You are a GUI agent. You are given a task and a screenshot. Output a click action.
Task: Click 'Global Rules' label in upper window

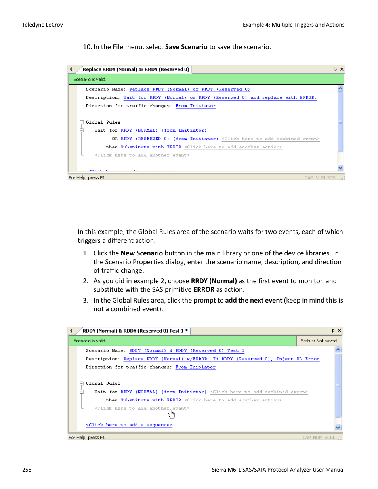pos(103,122)
